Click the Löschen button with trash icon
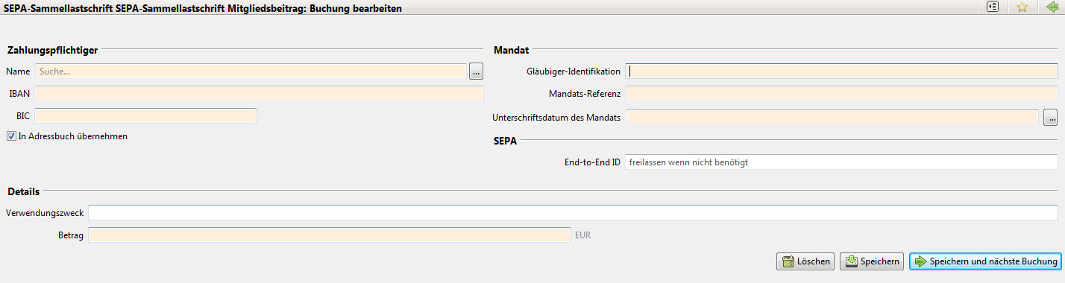 click(x=805, y=261)
